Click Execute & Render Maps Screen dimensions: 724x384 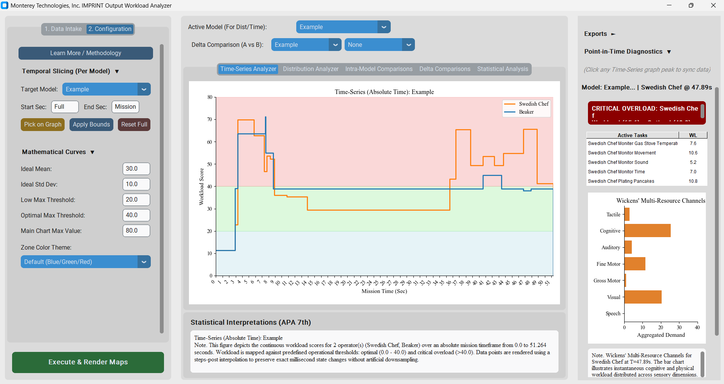[88, 362]
